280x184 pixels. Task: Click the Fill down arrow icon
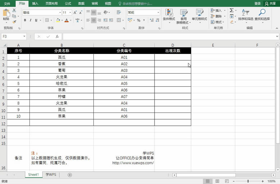click(x=231, y=16)
